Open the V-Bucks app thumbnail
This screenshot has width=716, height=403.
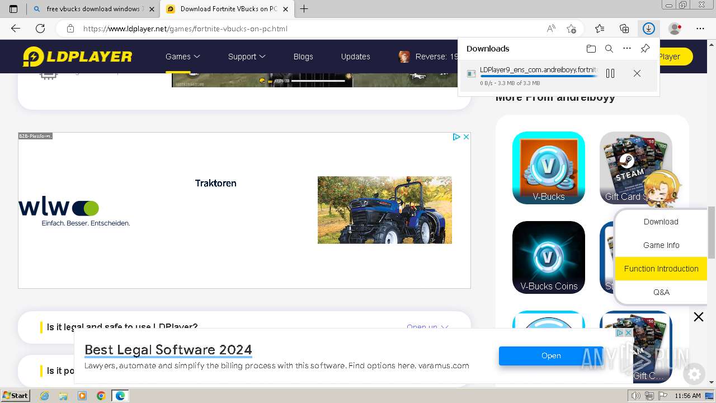tap(549, 168)
